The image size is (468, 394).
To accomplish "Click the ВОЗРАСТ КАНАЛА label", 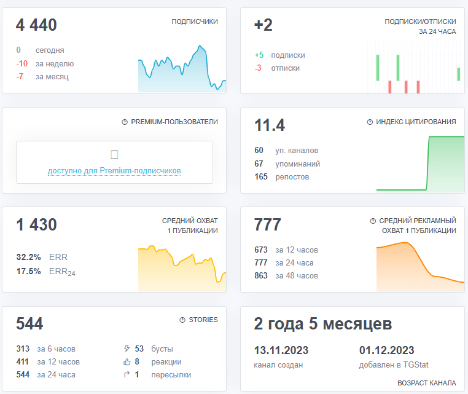I will tap(426, 383).
